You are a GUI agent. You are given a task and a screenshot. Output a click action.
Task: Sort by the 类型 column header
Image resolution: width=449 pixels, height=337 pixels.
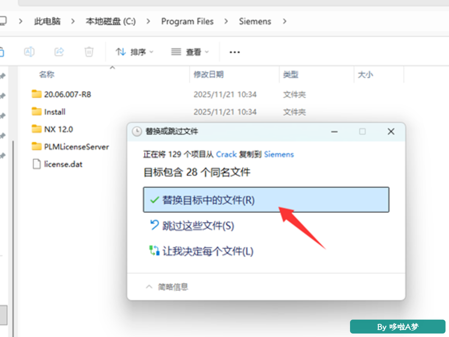(291, 74)
